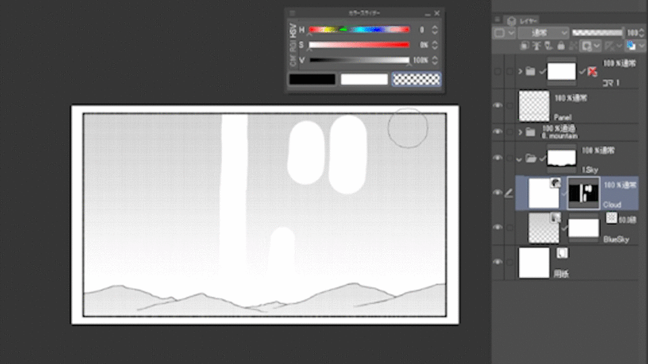The width and height of the screenshot is (648, 364).
Task: Adjust the Value percentage stepper arrows
Action: pyautogui.click(x=434, y=60)
